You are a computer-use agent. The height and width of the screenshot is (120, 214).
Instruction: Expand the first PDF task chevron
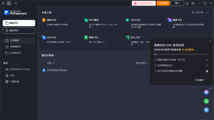[x=207, y=60]
